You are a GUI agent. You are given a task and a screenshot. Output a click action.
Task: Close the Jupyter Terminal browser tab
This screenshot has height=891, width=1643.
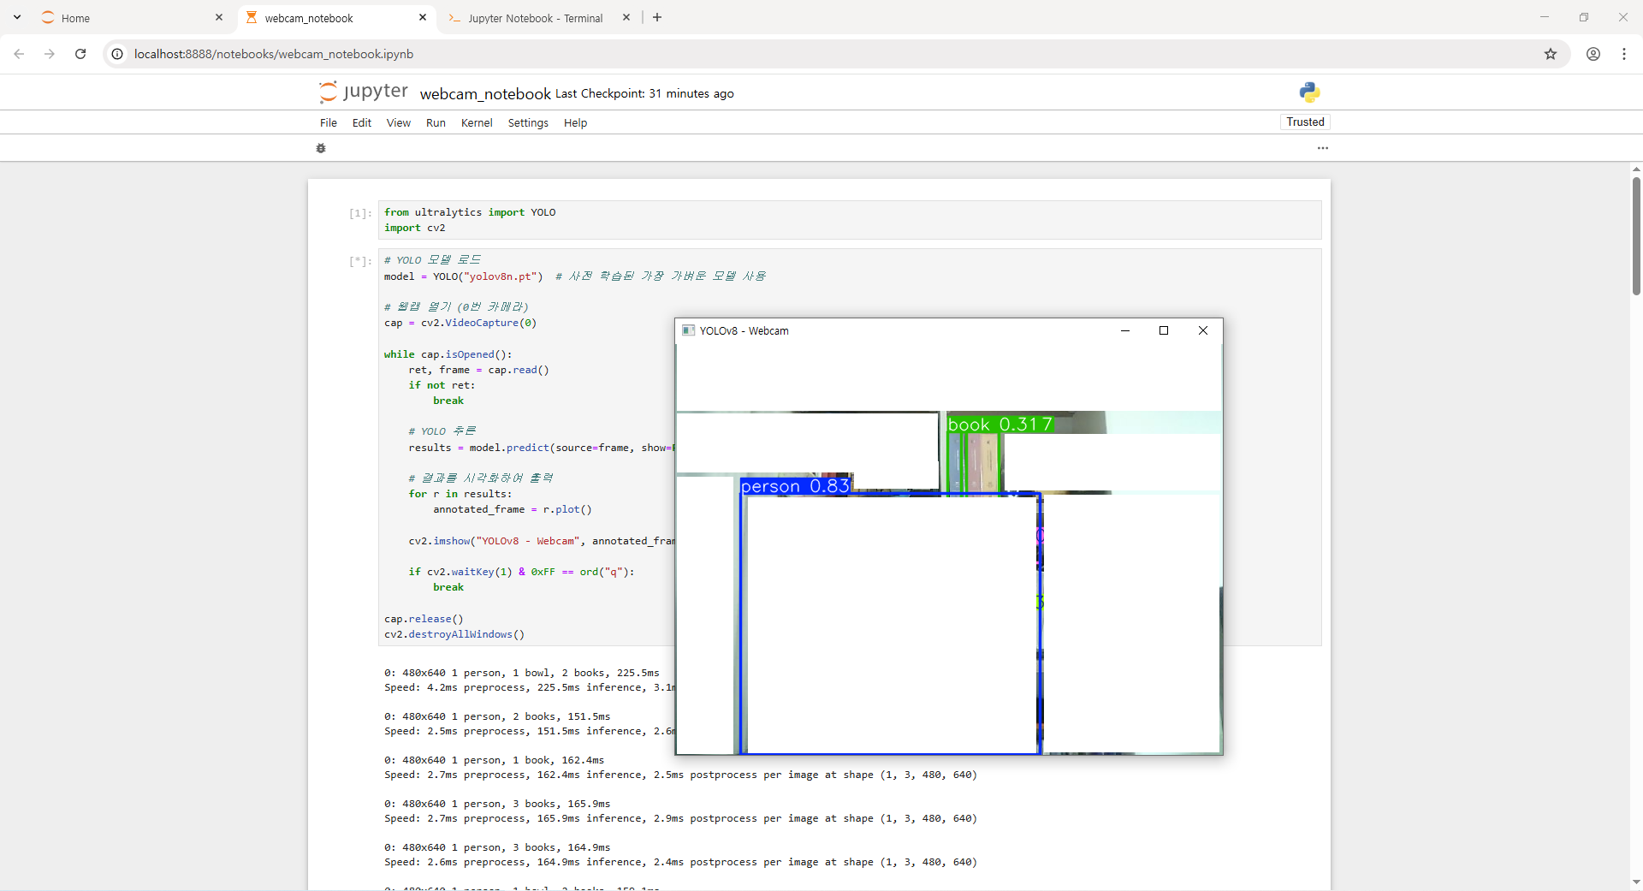coord(626,17)
